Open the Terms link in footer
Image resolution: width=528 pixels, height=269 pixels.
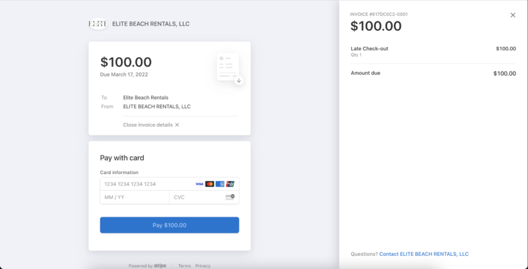pos(184,266)
